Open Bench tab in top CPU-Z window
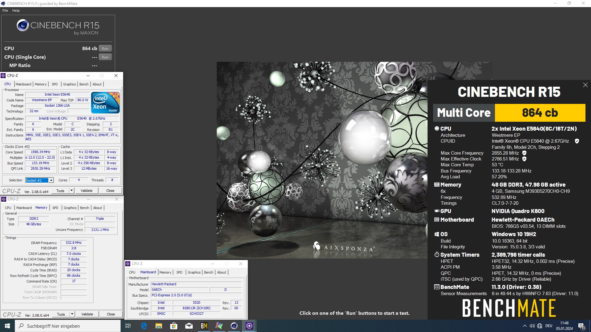 [x=84, y=84]
